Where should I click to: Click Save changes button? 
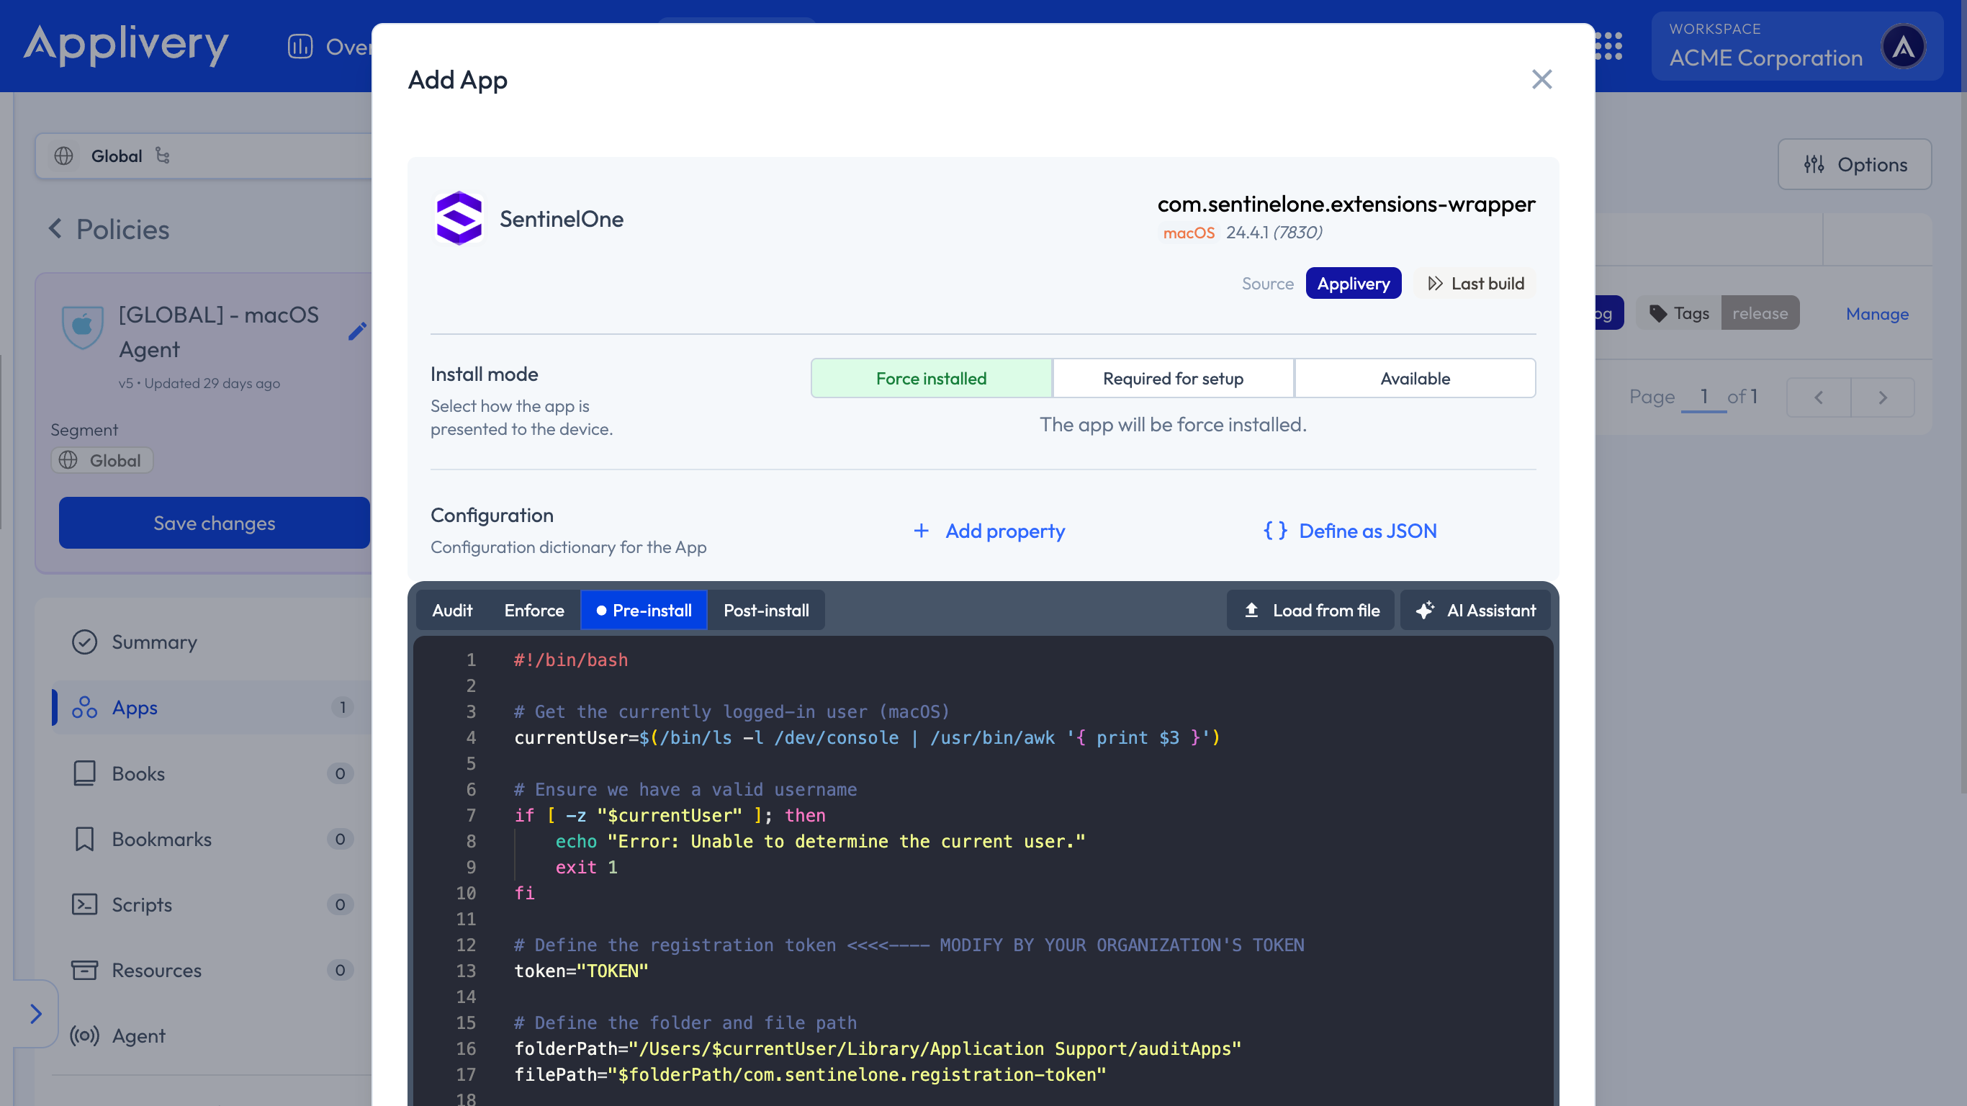click(214, 523)
